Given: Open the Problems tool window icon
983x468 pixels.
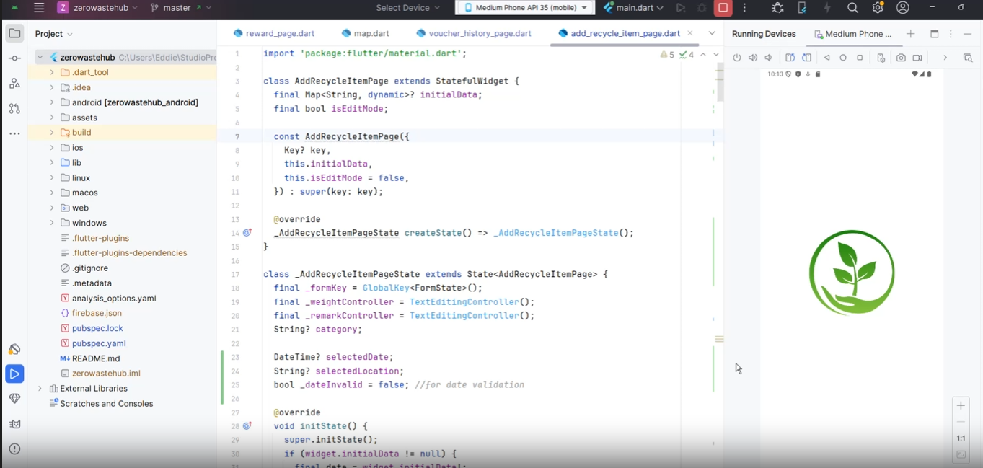Looking at the screenshot, I should (x=14, y=449).
